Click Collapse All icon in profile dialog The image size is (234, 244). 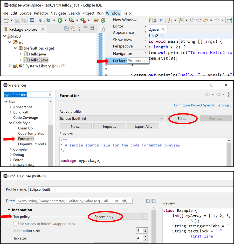pyautogui.click(x=154, y=201)
